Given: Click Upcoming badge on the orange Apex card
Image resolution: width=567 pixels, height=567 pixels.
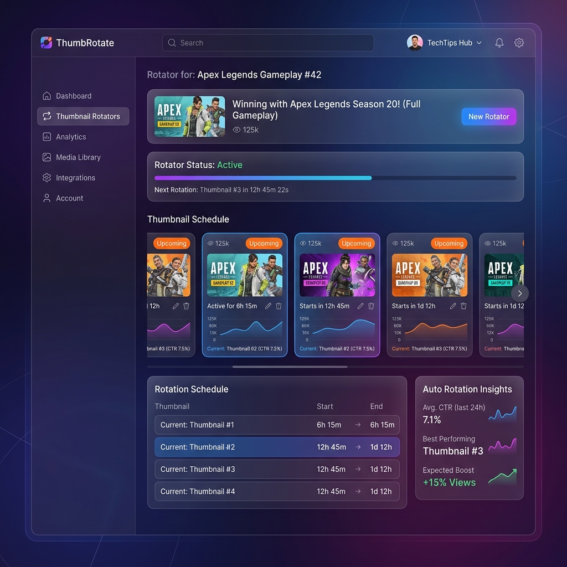Looking at the screenshot, I should (449, 244).
